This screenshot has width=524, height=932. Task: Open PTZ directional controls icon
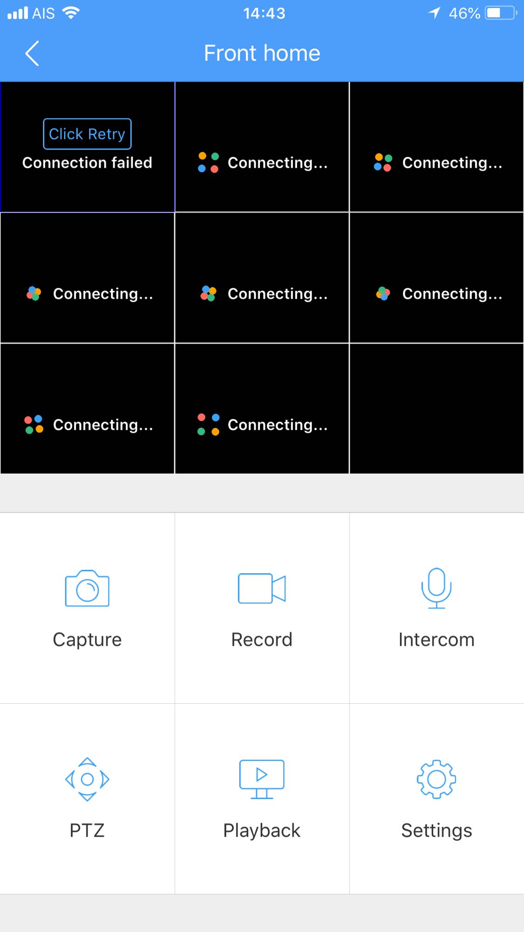87,779
